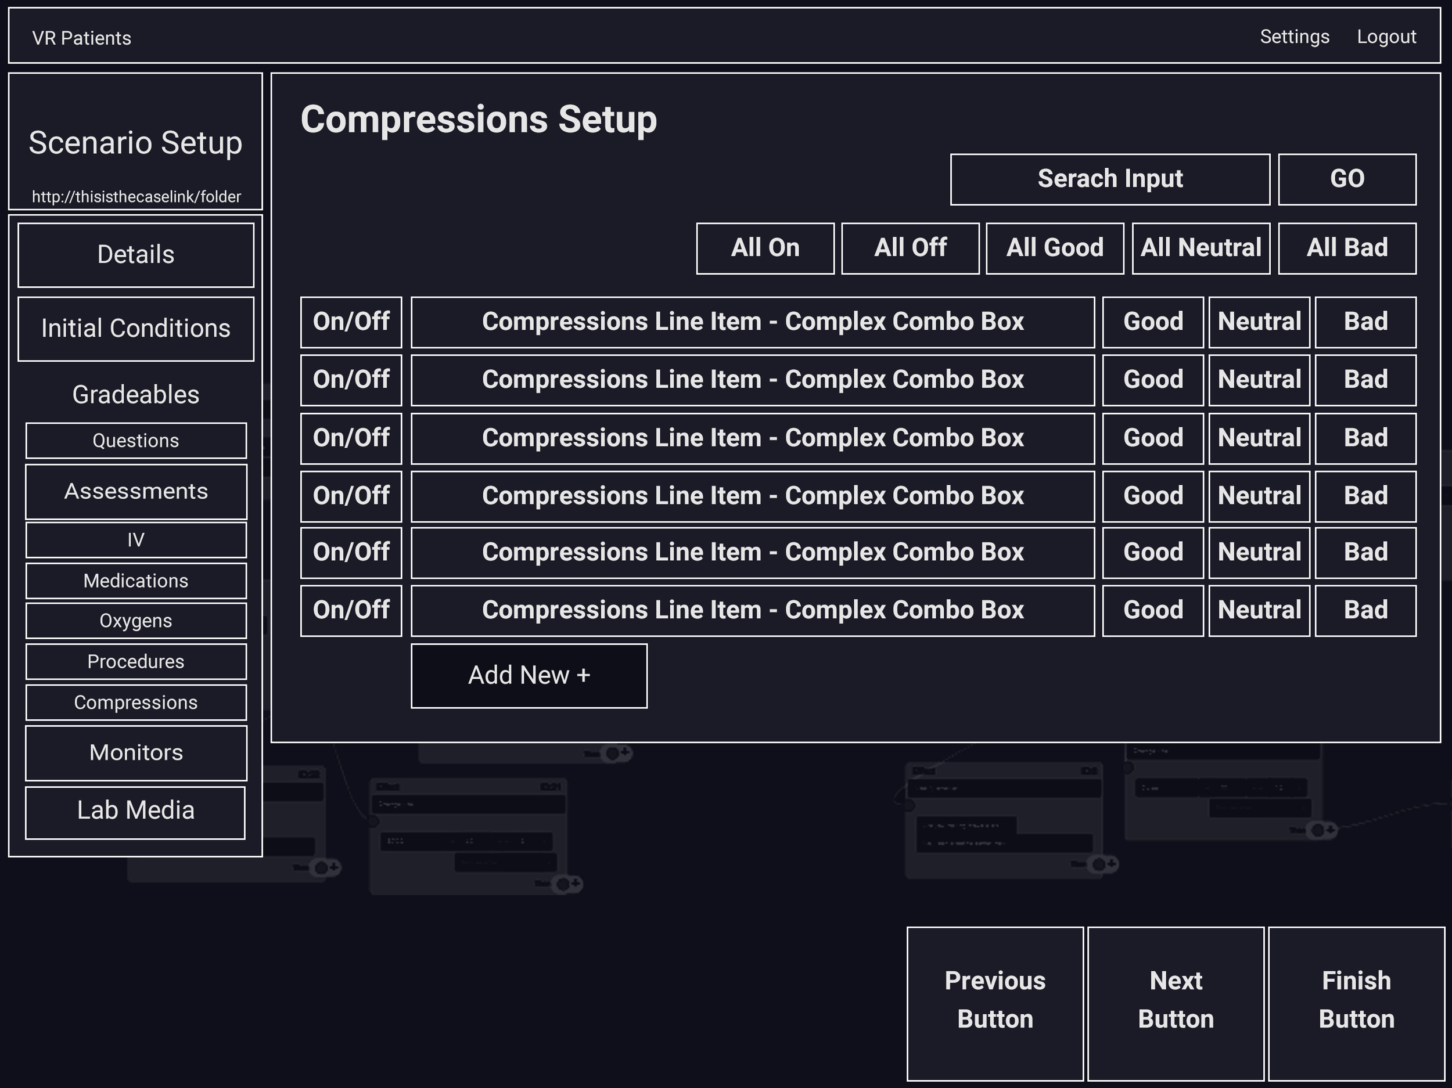Click the Search Input field
Image resolution: width=1452 pixels, height=1088 pixels.
click(x=1109, y=179)
